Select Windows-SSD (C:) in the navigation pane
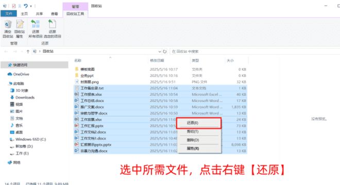340x185 pixels. [x=31, y=139]
